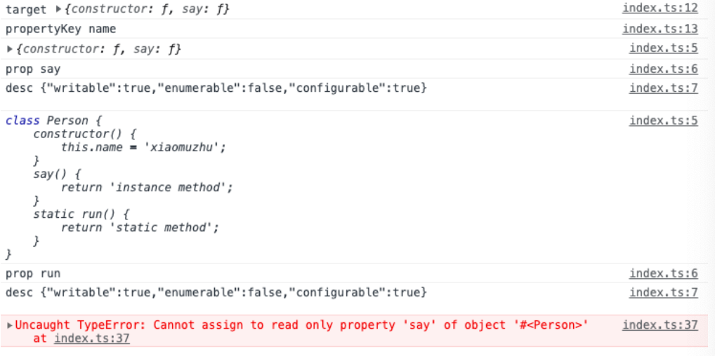Viewport: 715px width, 356px height.
Task: Open index.ts:7 link beside desc under 'prop say'
Action: point(664,88)
